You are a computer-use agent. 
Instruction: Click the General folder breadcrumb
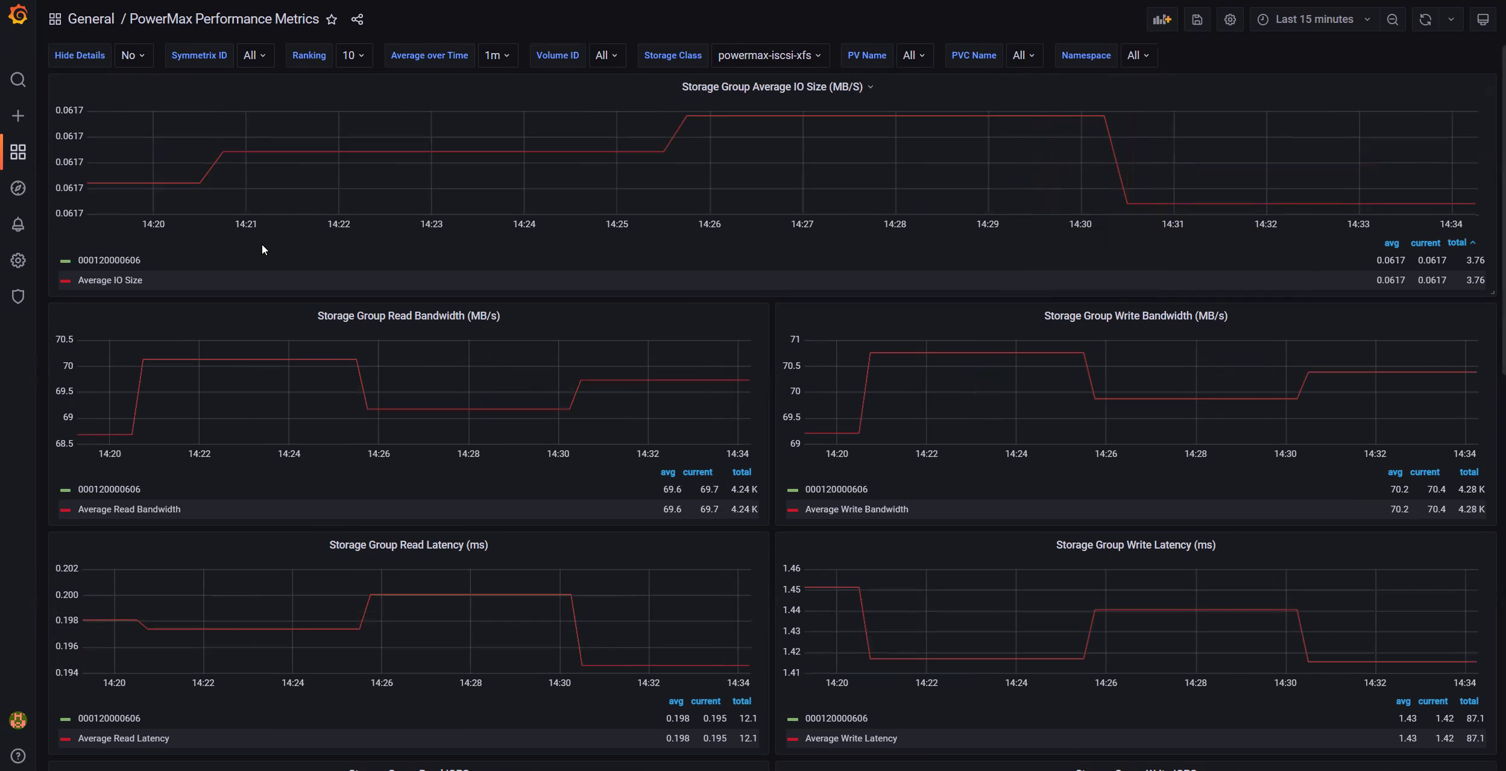(91, 19)
